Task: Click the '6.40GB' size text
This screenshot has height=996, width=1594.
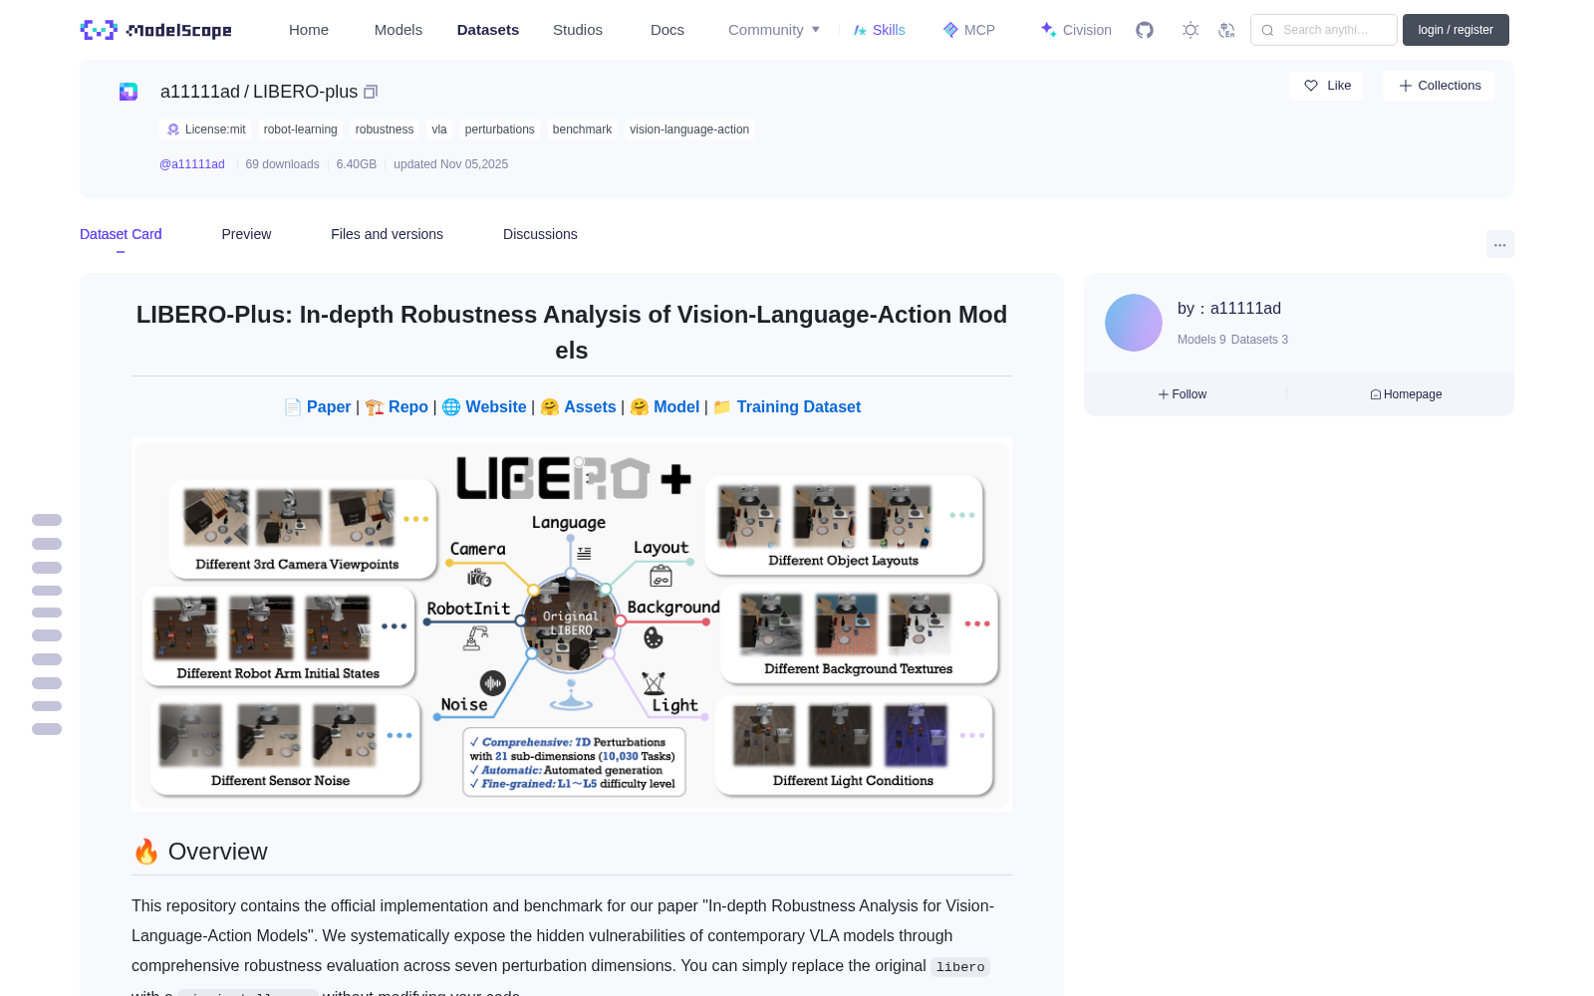Action: [357, 164]
